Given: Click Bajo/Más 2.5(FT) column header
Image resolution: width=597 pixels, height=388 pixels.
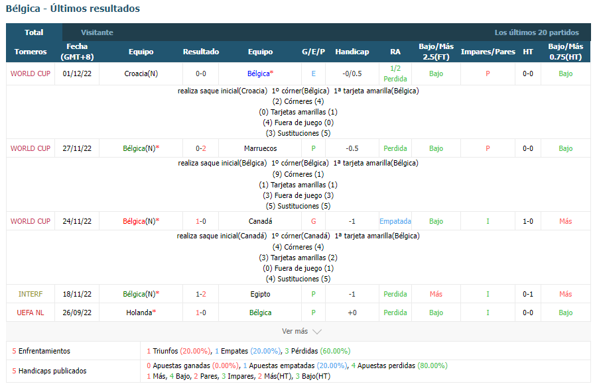Looking at the screenshot, I should pyautogui.click(x=436, y=52).
